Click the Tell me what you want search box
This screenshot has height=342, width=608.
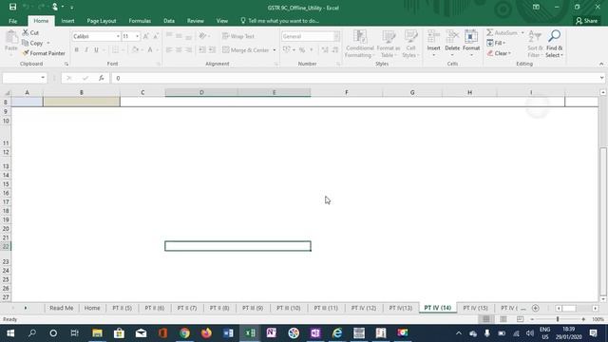[x=280, y=21]
